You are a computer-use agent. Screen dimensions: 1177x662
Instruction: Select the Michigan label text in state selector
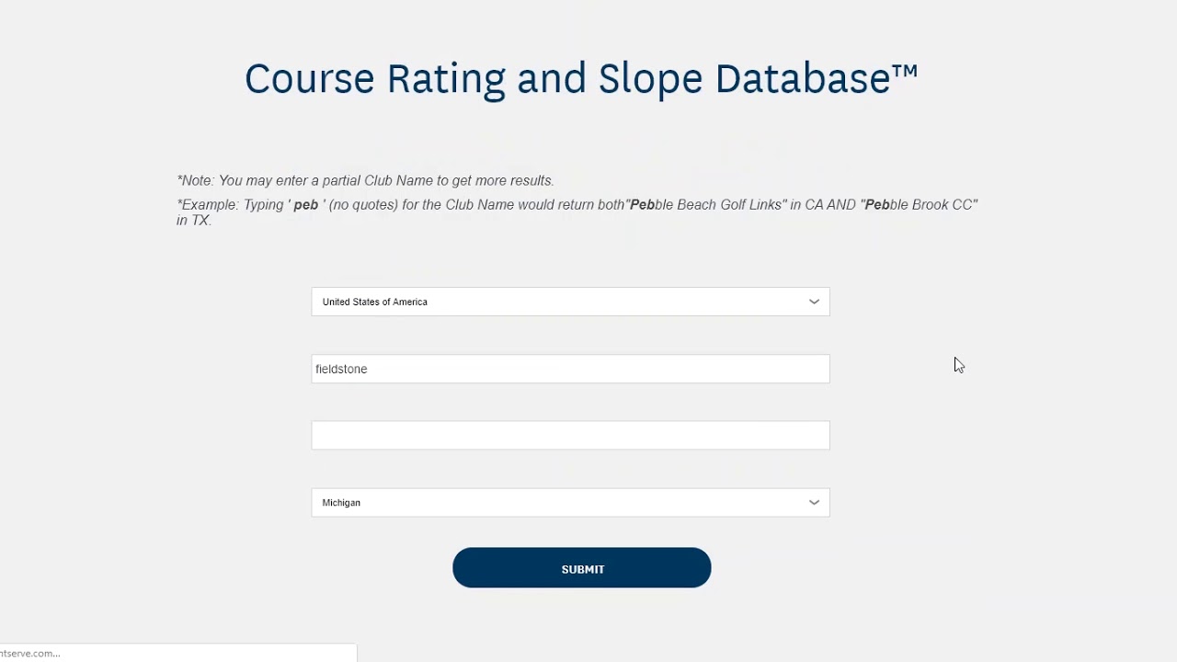[341, 503]
